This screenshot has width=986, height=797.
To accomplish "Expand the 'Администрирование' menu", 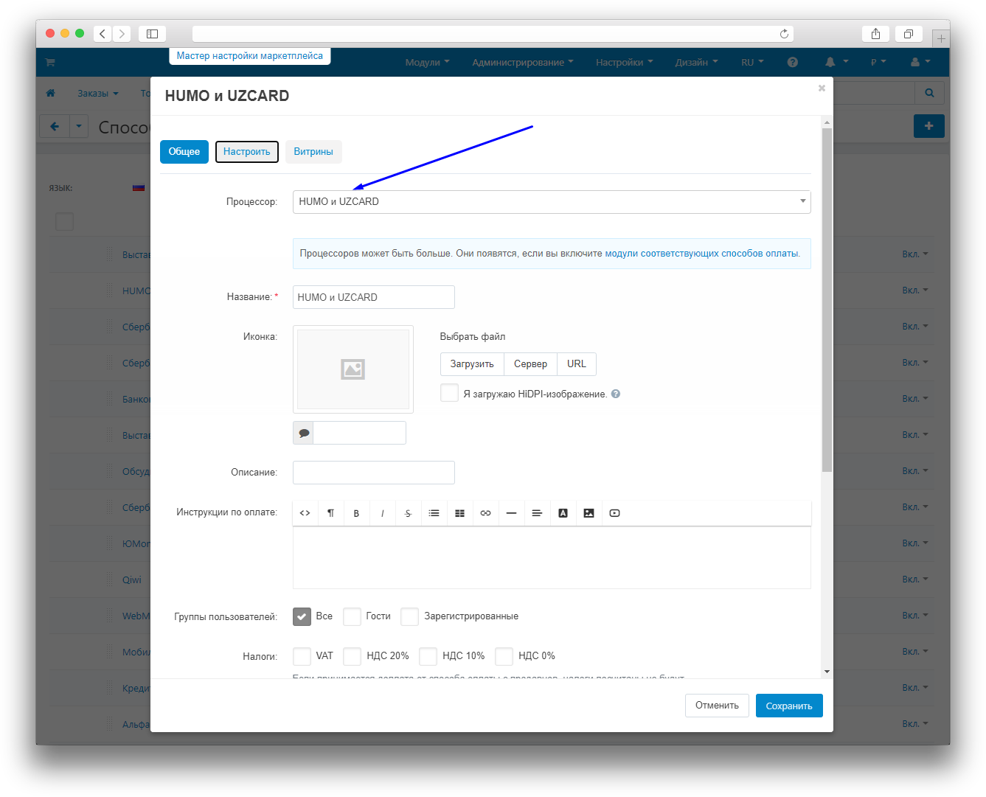I will [522, 63].
